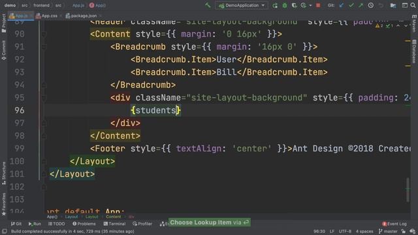
Task: Click the 96:30 cursor position indicator
Action: (x=319, y=231)
